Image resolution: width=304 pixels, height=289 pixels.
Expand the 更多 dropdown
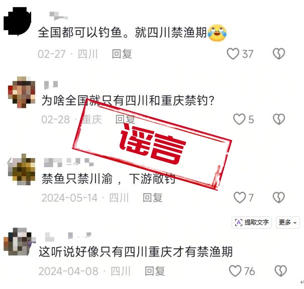coord(288,223)
